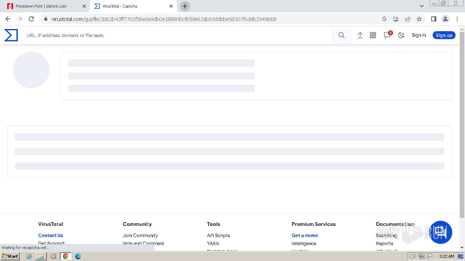Close the VirusTotal Captcha tab
The width and height of the screenshot is (465, 261).
click(171, 6)
